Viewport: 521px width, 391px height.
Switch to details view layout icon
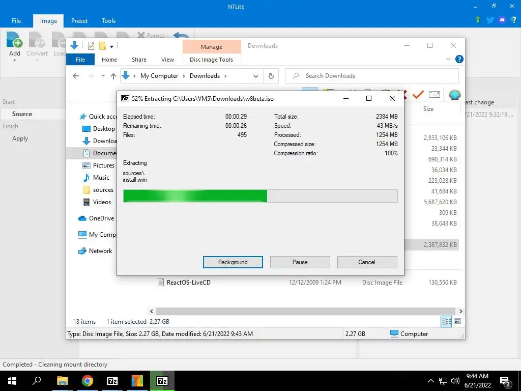(x=446, y=321)
